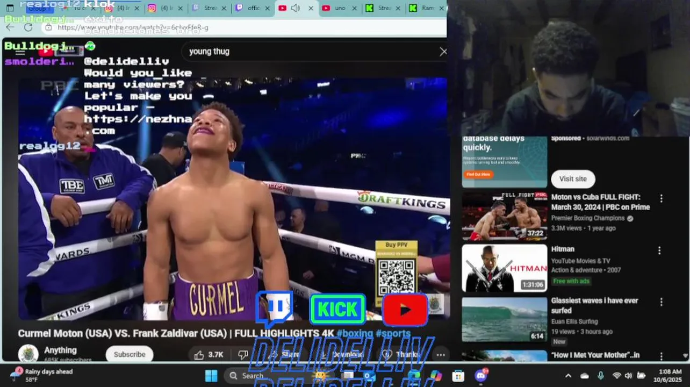Open the YouTube hamburger guide menu
Viewport: 690px width, 387px height.
(x=20, y=52)
